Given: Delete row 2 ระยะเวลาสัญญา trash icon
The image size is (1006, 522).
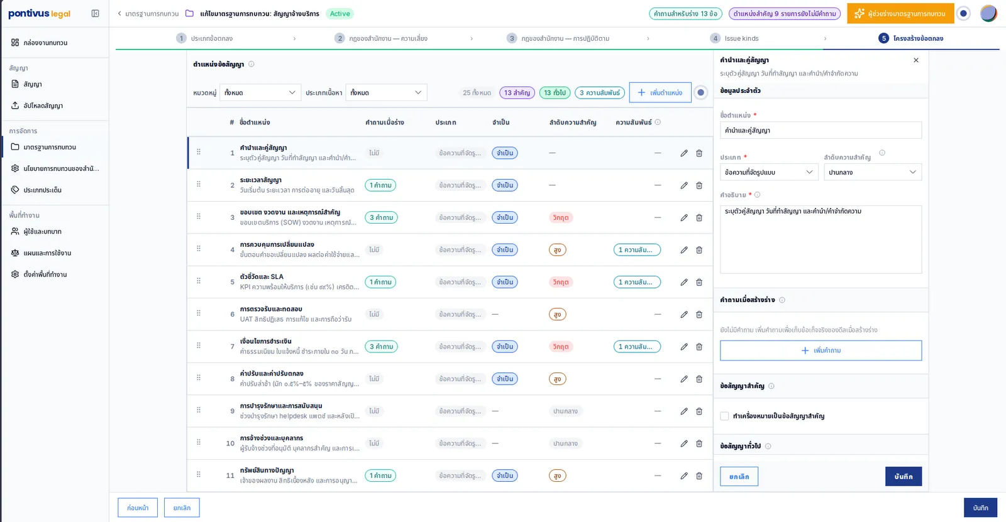Looking at the screenshot, I should click(699, 185).
